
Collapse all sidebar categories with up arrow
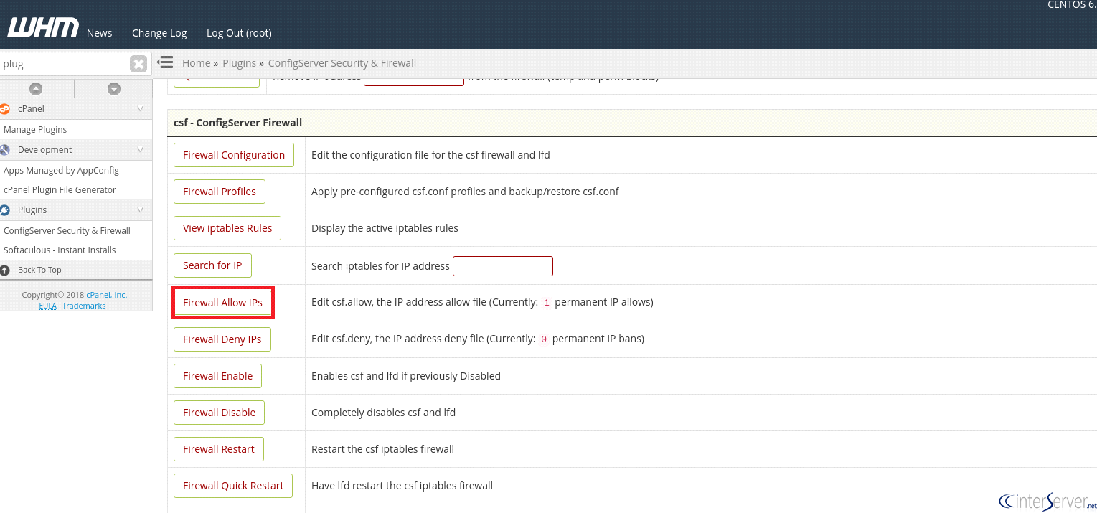click(36, 89)
